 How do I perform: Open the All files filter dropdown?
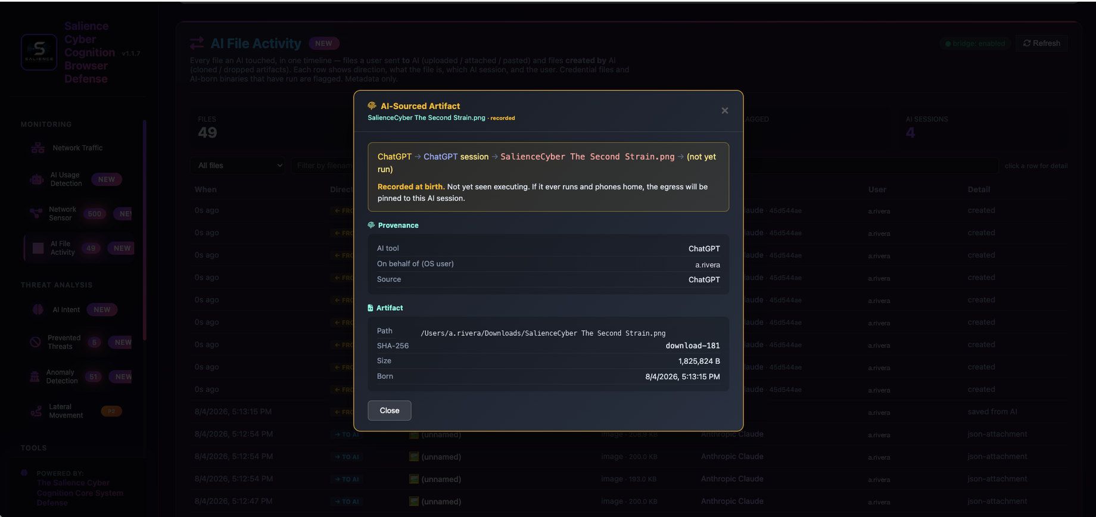pyautogui.click(x=237, y=166)
